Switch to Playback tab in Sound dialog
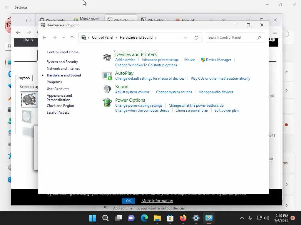 (24, 78)
